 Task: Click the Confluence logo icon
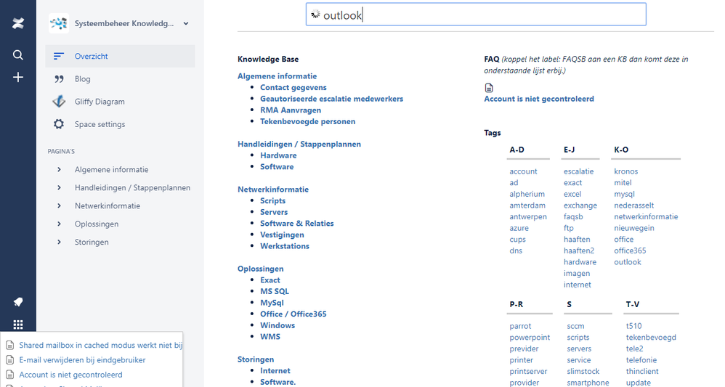18,23
